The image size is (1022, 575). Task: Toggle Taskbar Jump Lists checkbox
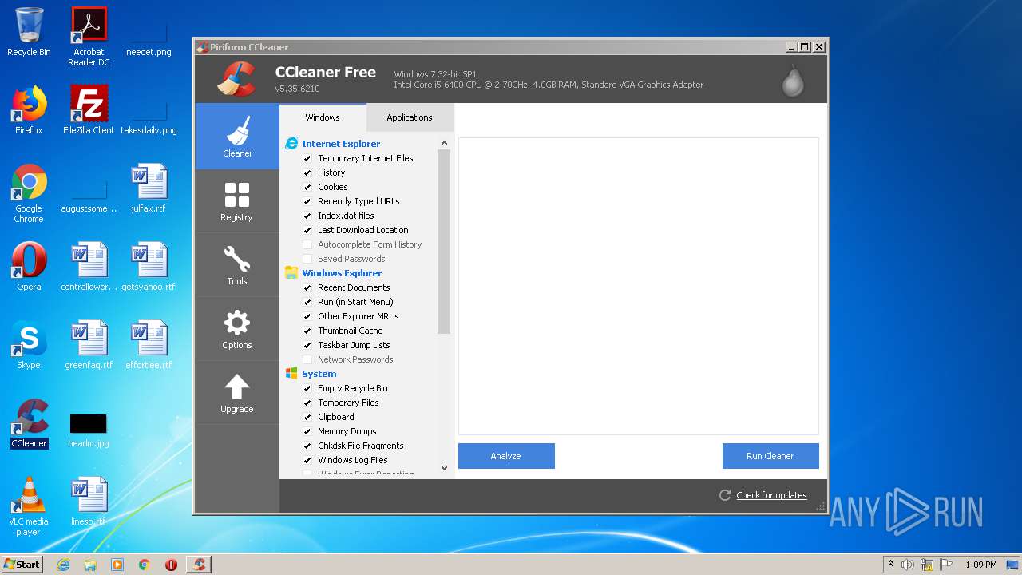pos(307,345)
